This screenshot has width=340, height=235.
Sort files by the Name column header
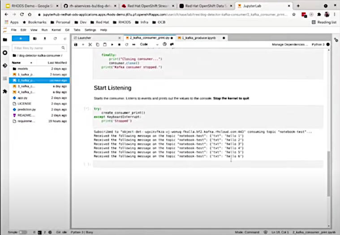coord(16,63)
